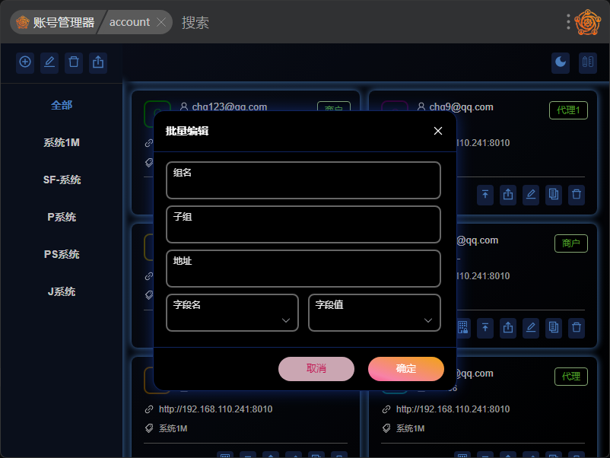Click pin-to-top icon on chq9 card
610x458 pixels.
485,194
